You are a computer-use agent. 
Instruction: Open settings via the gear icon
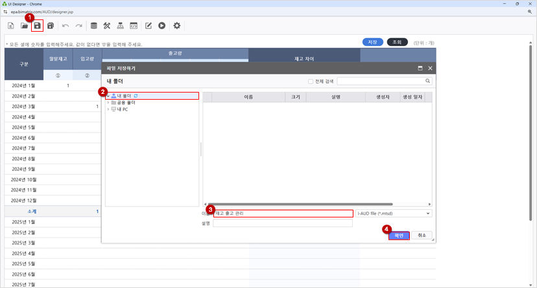click(176, 26)
